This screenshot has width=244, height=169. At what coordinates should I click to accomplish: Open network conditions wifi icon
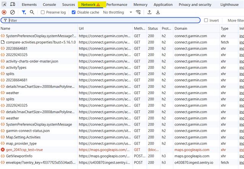138,12
